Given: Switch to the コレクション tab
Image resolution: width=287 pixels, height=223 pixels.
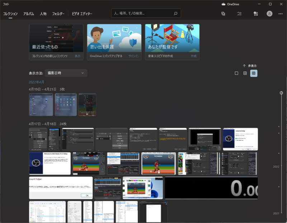Looking at the screenshot, I should coord(10,14).
